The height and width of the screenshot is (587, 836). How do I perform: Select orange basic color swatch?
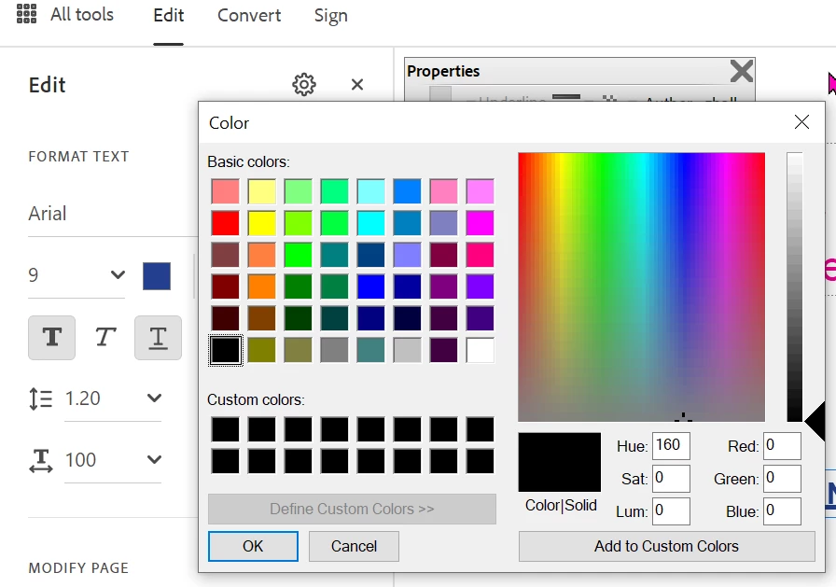pyautogui.click(x=262, y=287)
